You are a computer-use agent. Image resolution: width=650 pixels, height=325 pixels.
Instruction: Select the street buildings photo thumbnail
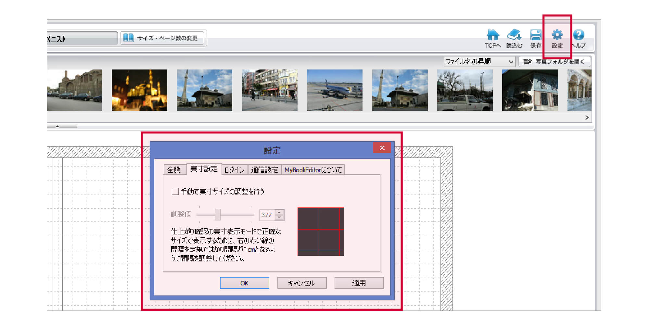pos(270,90)
